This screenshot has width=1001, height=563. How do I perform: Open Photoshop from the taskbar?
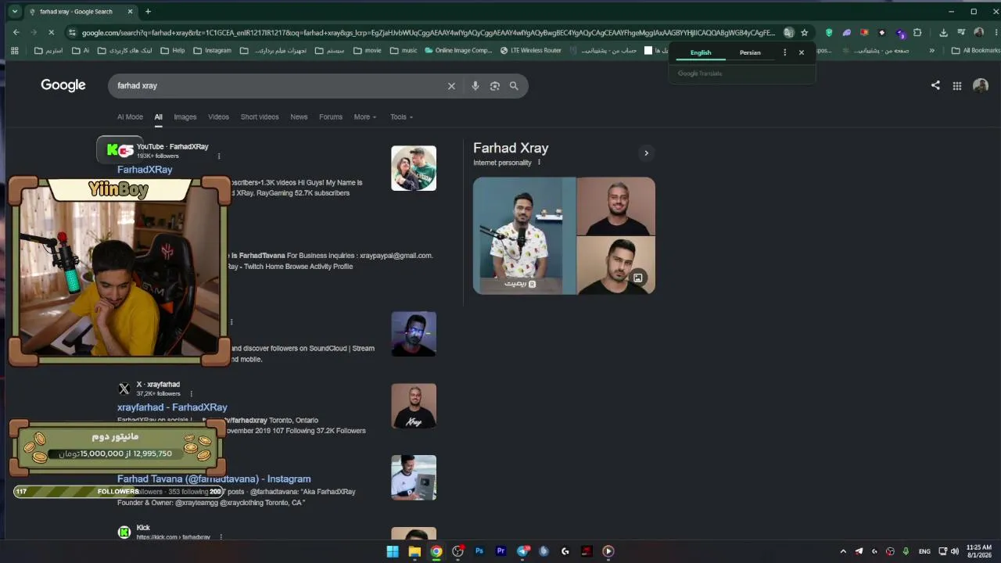point(479,551)
